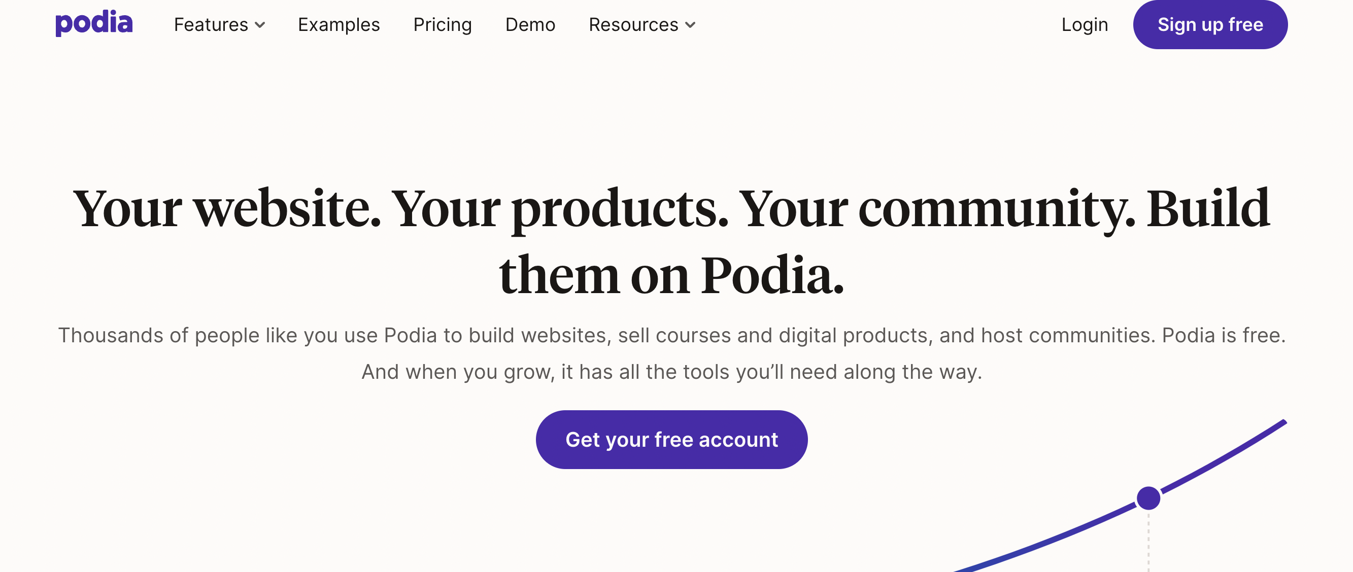Expand the chevron beside Resources
Viewport: 1353px width, 572px height.
click(691, 25)
